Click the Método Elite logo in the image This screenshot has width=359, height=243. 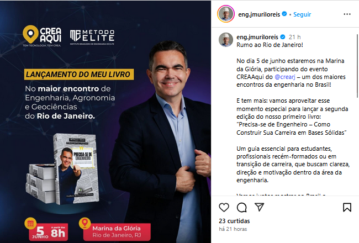(x=92, y=37)
